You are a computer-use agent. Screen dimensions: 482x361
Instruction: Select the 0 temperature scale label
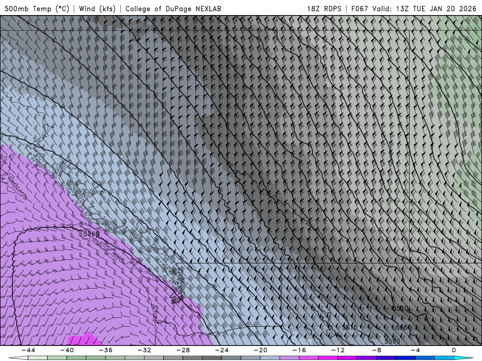click(454, 350)
